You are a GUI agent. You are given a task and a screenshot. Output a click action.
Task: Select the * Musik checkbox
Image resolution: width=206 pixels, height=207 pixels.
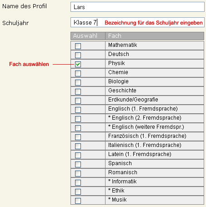78,201
